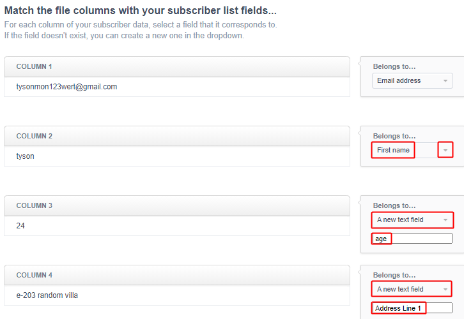Open the Email address dropdown for Column 1
Screen dimensions: 464x319
click(x=412, y=80)
